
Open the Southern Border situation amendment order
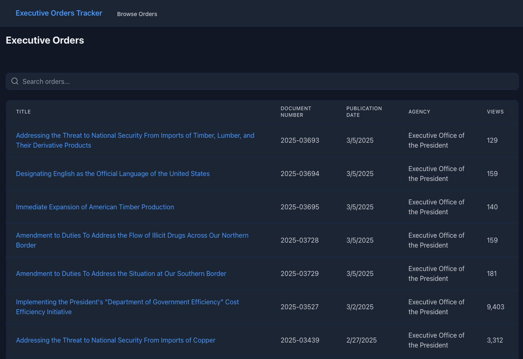coord(121,273)
